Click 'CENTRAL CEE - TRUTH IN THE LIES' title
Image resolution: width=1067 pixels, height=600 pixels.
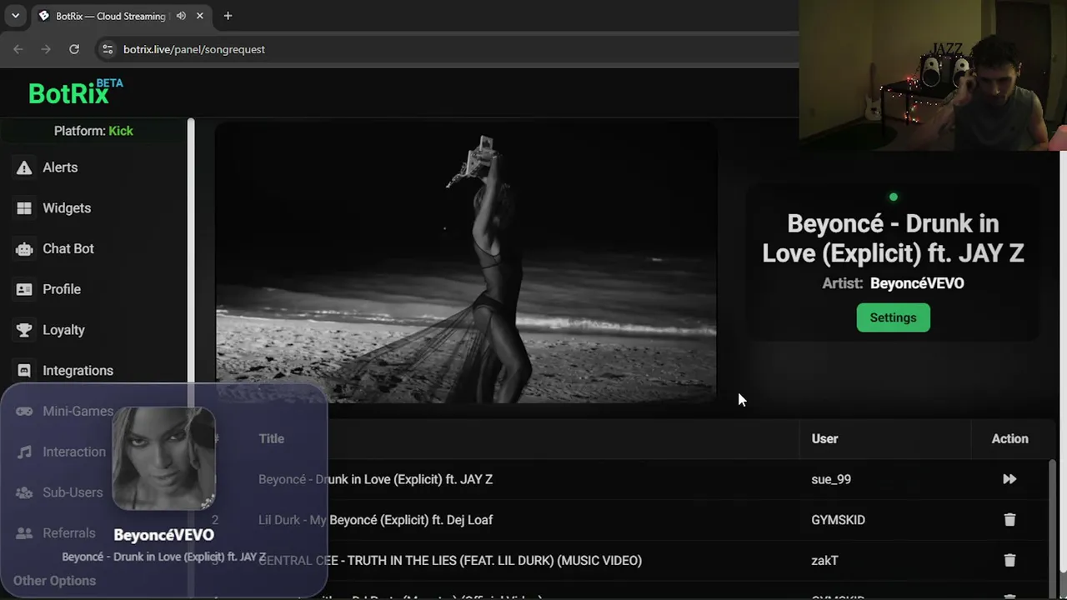pos(450,561)
